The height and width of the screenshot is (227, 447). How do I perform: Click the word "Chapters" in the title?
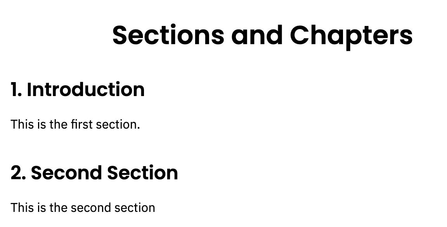tap(351, 35)
